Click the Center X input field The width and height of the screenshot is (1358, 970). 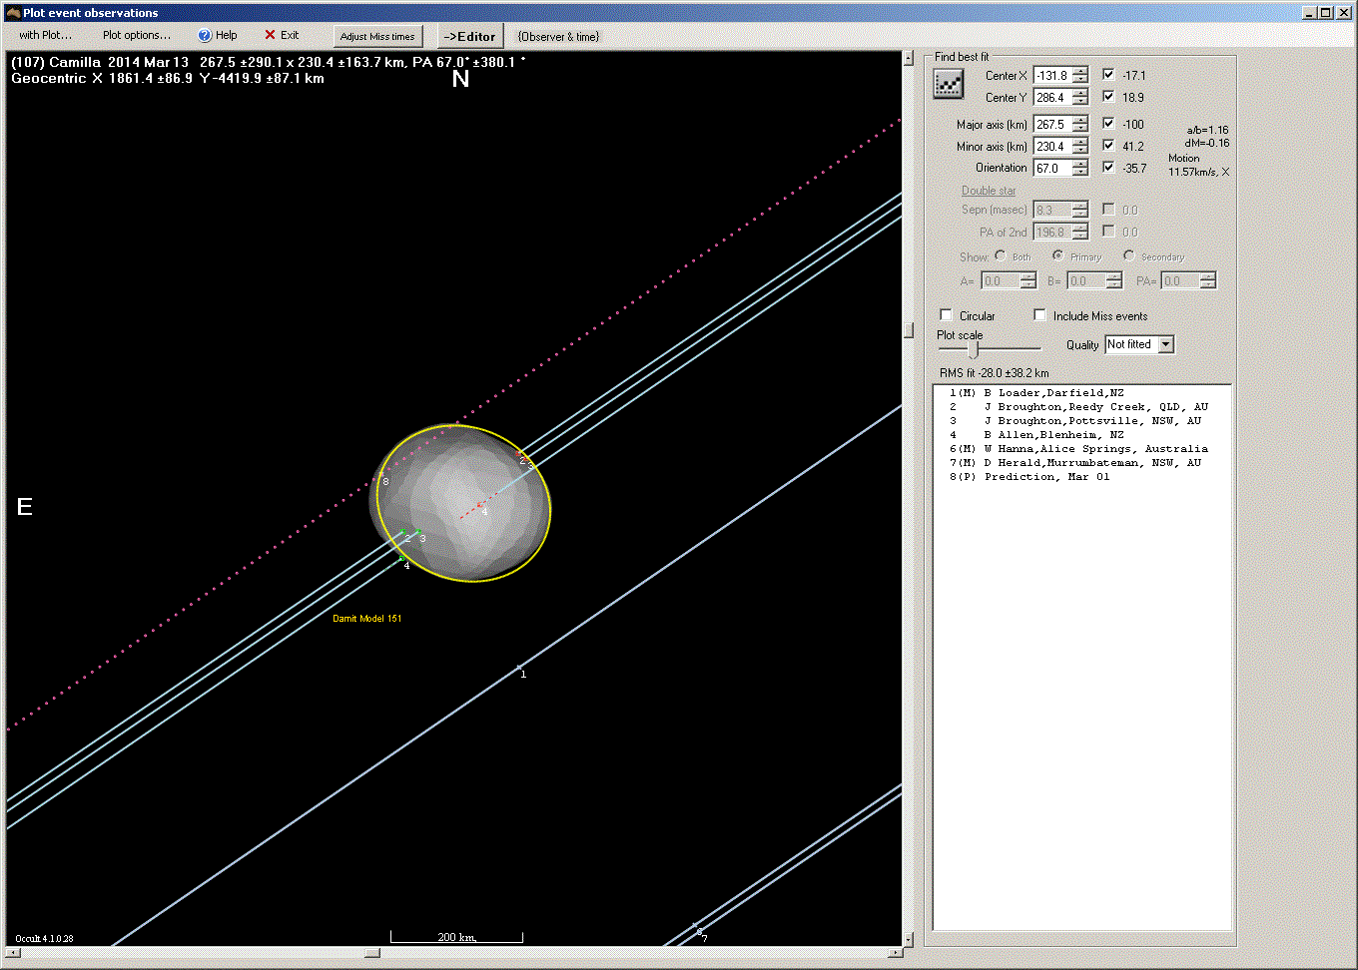1052,76
